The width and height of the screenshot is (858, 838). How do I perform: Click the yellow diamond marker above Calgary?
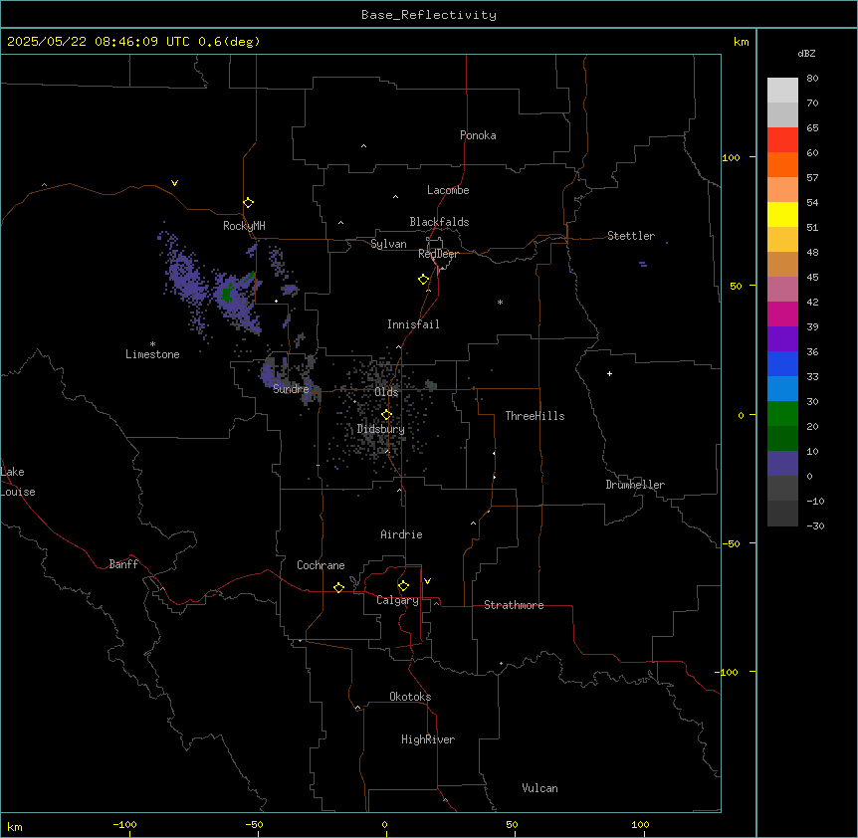[x=403, y=586]
